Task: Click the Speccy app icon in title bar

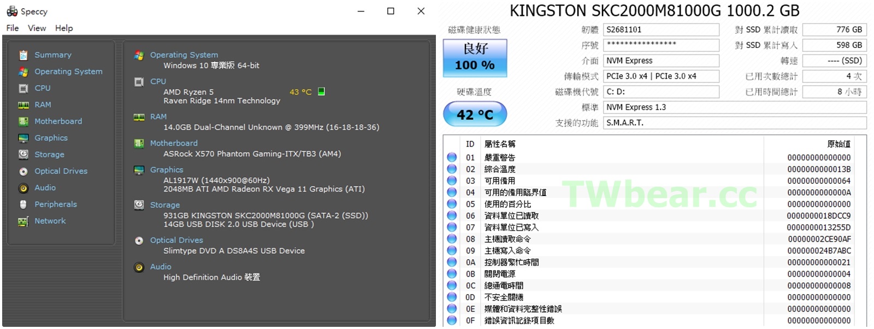Action: click(x=12, y=11)
